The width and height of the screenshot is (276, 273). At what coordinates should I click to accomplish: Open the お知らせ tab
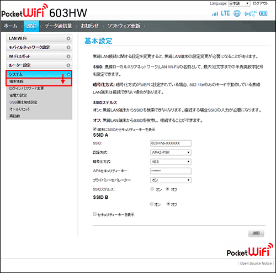point(90,26)
